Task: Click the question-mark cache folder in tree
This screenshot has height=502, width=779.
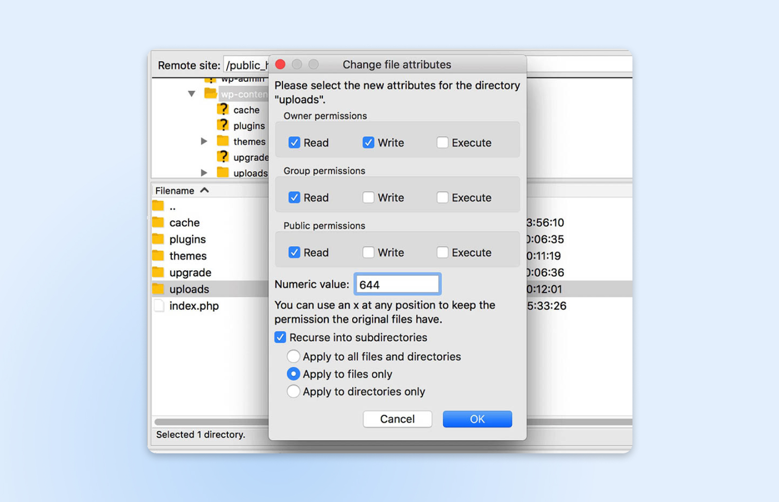Action: 223,109
